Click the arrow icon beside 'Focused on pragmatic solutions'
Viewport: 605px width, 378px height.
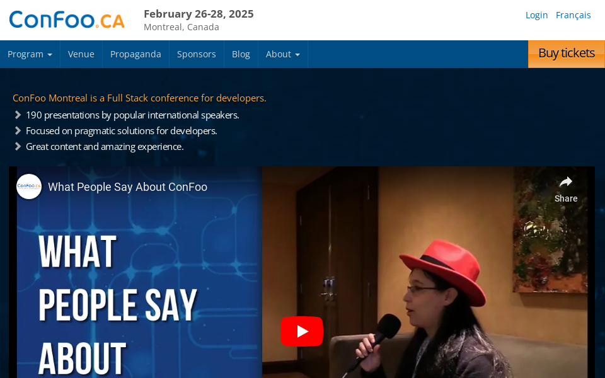pos(17,130)
